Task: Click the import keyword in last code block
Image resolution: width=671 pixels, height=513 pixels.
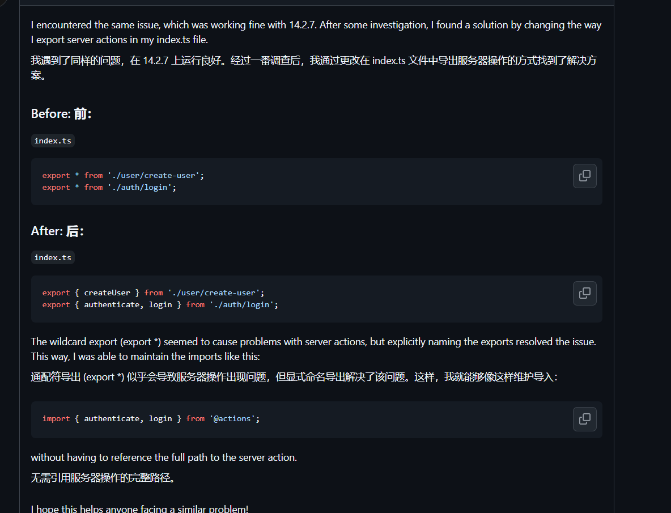Action: 56,418
